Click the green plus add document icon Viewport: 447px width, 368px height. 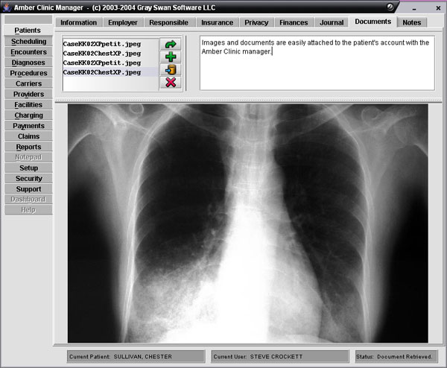pyautogui.click(x=171, y=57)
